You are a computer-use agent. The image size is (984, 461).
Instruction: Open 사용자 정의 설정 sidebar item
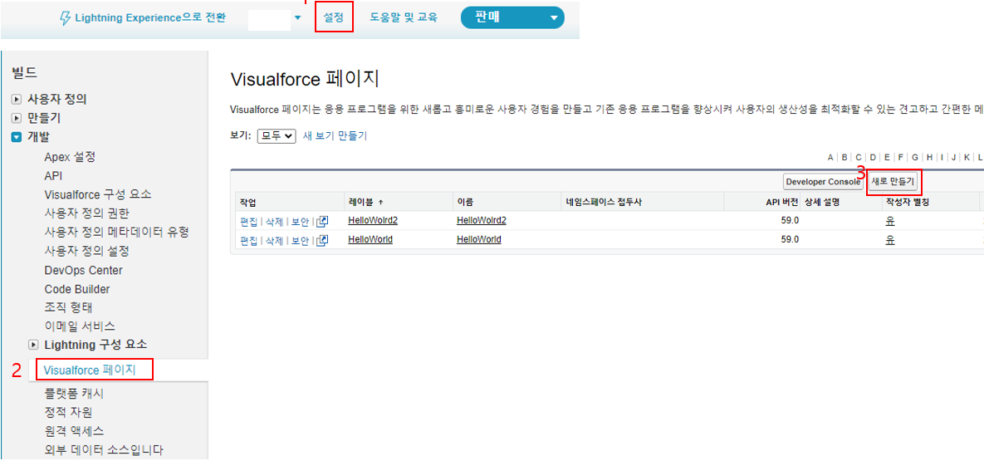coord(87,251)
